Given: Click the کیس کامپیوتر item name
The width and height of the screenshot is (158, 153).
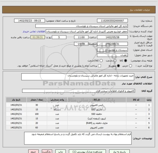Looking at the screenshot, I should 97,105.
